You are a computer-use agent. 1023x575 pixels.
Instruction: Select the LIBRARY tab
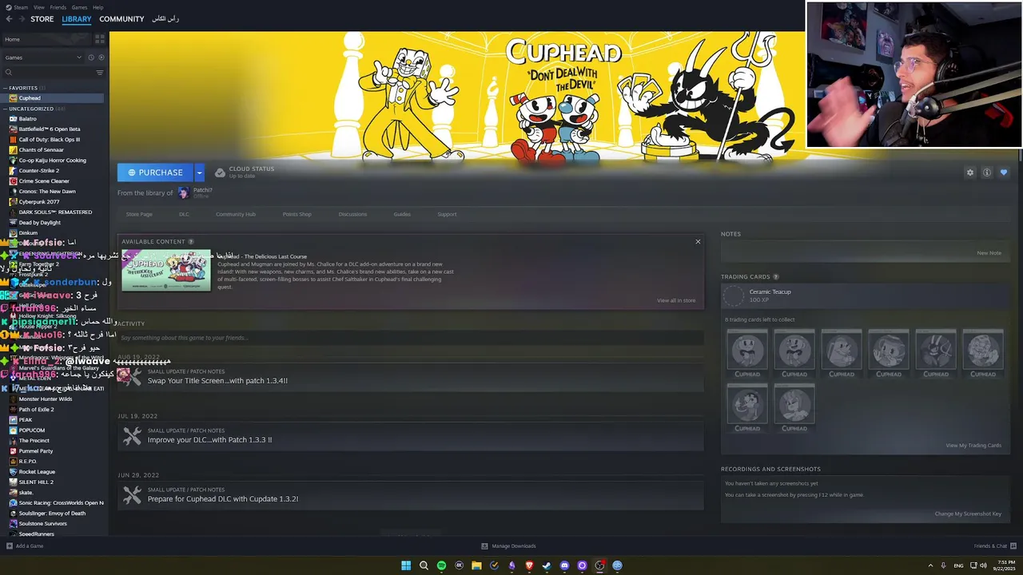[x=77, y=19]
